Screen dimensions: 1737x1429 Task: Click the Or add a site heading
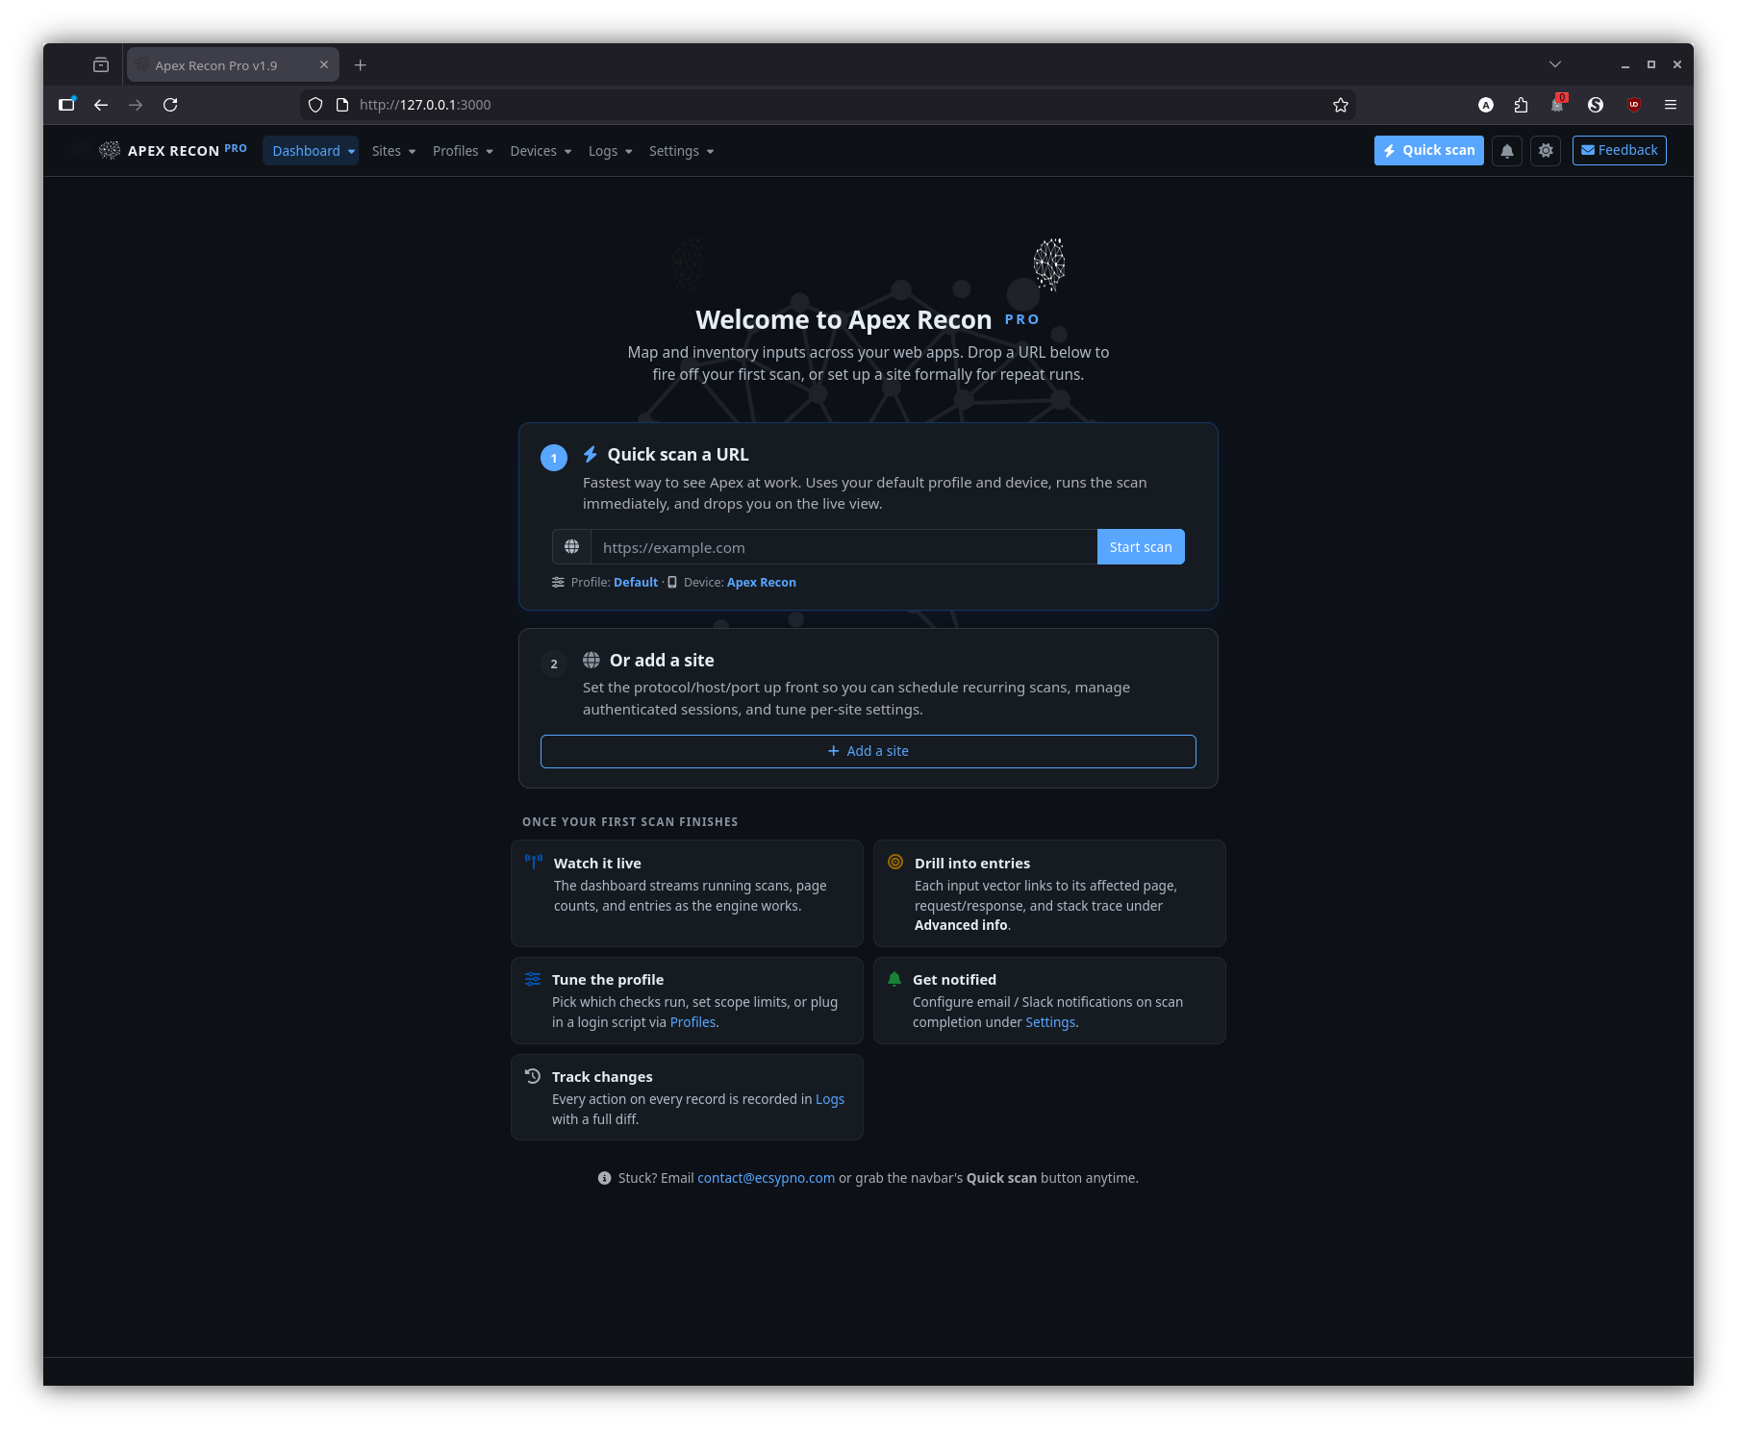(662, 661)
